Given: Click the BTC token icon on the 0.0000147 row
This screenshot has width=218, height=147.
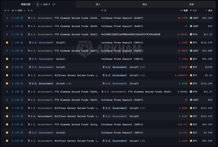Looking at the screenshot, I should (x=191, y=75).
